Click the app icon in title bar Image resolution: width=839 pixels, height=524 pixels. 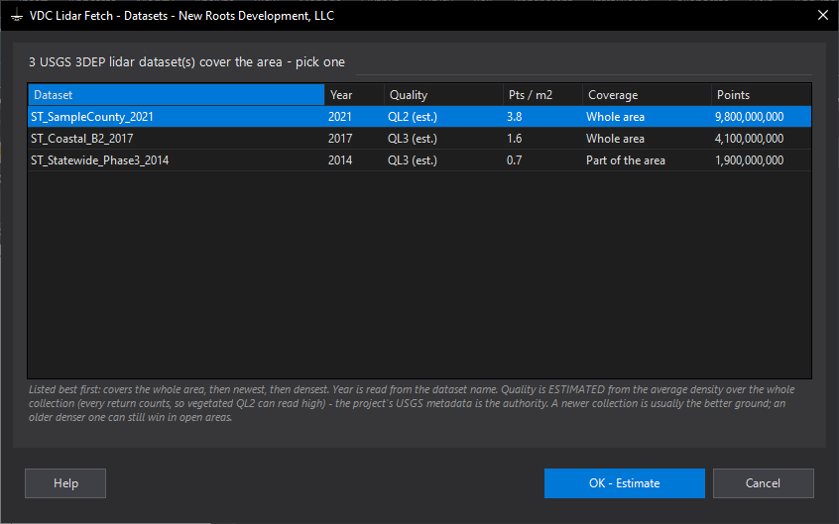pyautogui.click(x=17, y=16)
